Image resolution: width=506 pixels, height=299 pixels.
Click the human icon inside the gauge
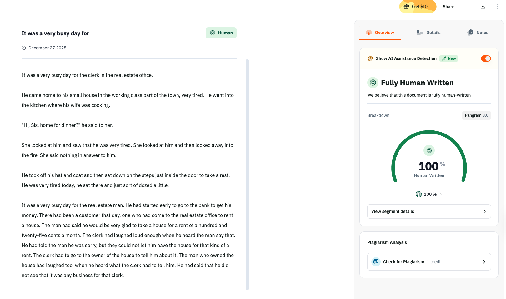429,150
